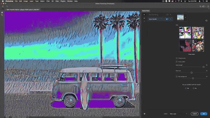
Task: Adjust the Brush size slider handle
Action: (192, 72)
